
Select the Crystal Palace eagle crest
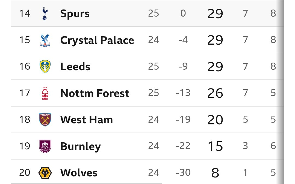pos(45,40)
